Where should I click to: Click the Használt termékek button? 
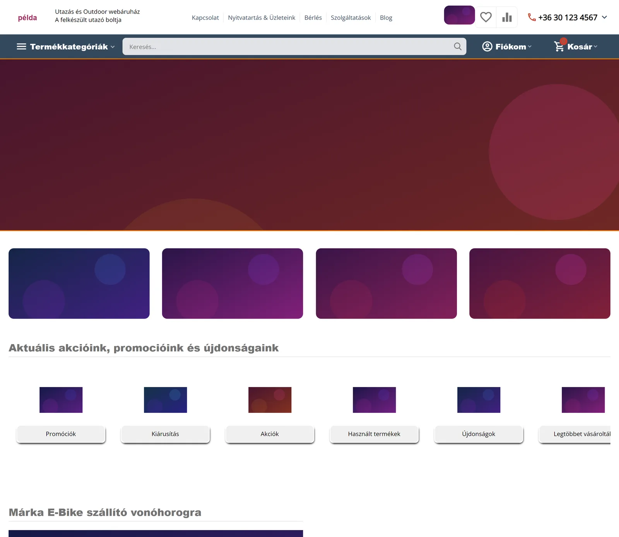tap(374, 434)
